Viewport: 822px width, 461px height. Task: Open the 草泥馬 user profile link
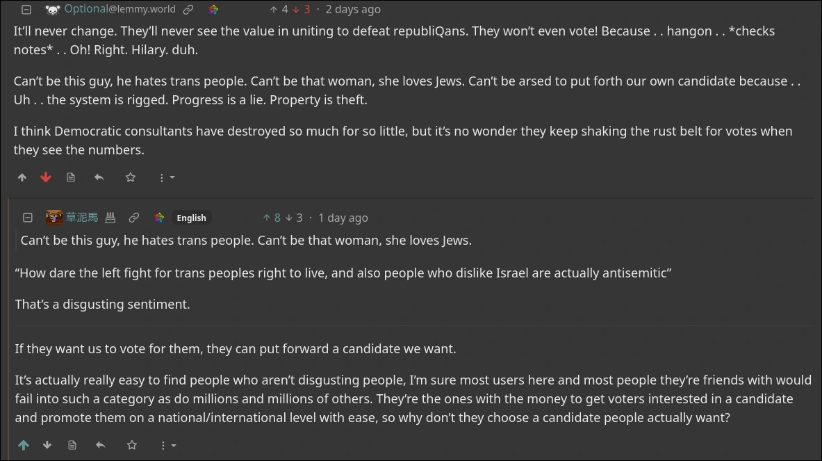point(82,218)
